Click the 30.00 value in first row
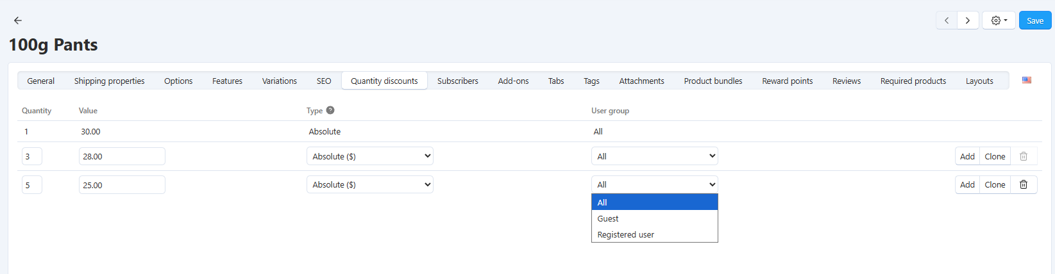The height and width of the screenshot is (274, 1055). point(90,131)
